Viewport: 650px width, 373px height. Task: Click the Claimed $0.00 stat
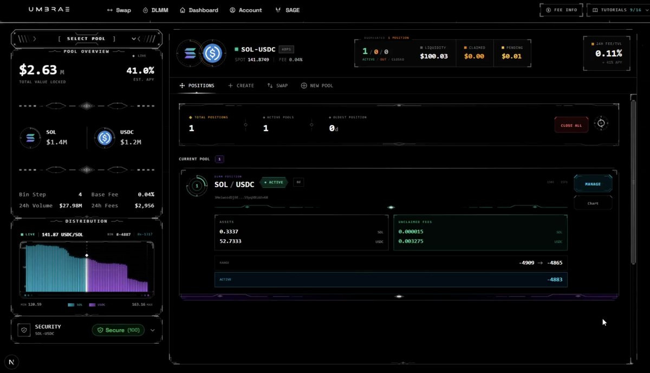coord(474,53)
